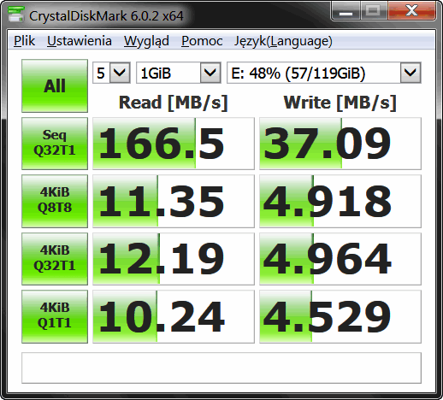
Task: Click the 4KiB Q1T1 read value 10.24
Action: (x=174, y=316)
